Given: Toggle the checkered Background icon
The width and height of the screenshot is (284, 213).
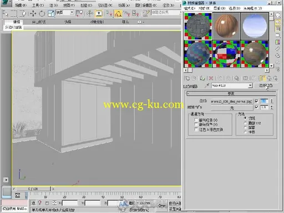Looking at the screenshot, I should point(277,29).
